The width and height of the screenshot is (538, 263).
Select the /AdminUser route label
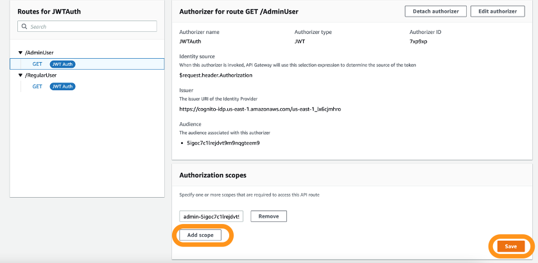point(39,52)
